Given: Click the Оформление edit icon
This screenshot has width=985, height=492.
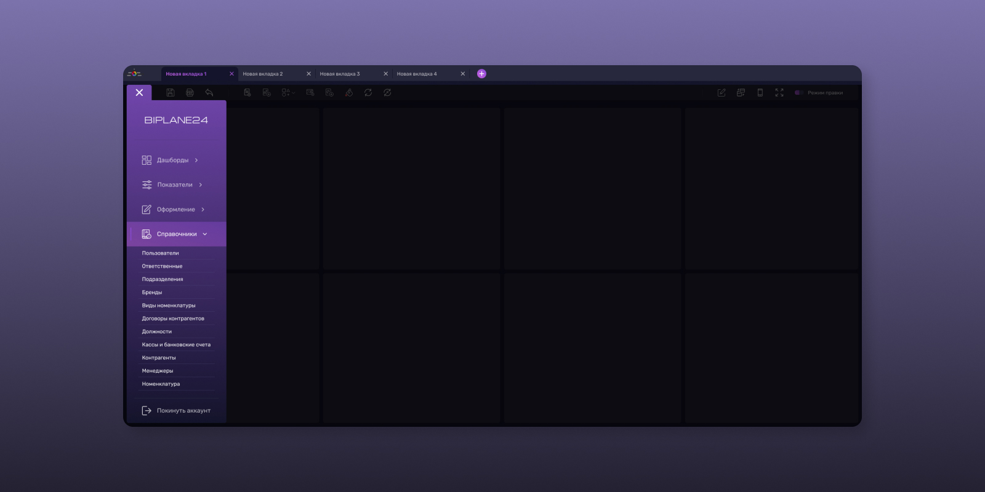Looking at the screenshot, I should click(x=147, y=209).
